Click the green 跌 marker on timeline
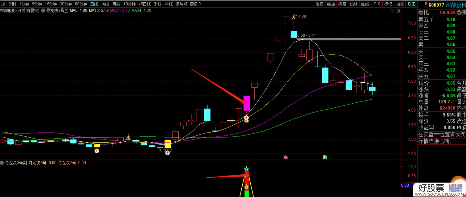The width and height of the screenshot is (466, 197). click(x=325, y=157)
